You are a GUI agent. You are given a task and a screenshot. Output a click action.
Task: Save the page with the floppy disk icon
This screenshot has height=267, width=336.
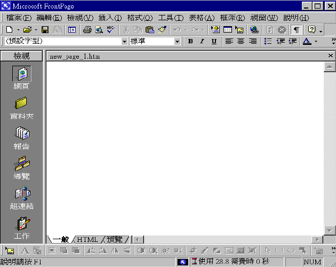(x=45, y=29)
